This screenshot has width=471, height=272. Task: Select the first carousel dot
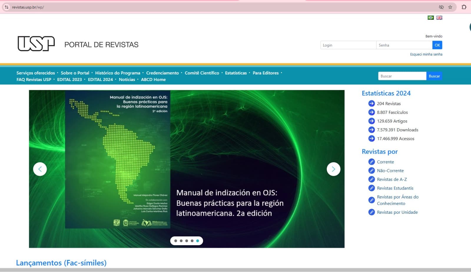pos(176,241)
